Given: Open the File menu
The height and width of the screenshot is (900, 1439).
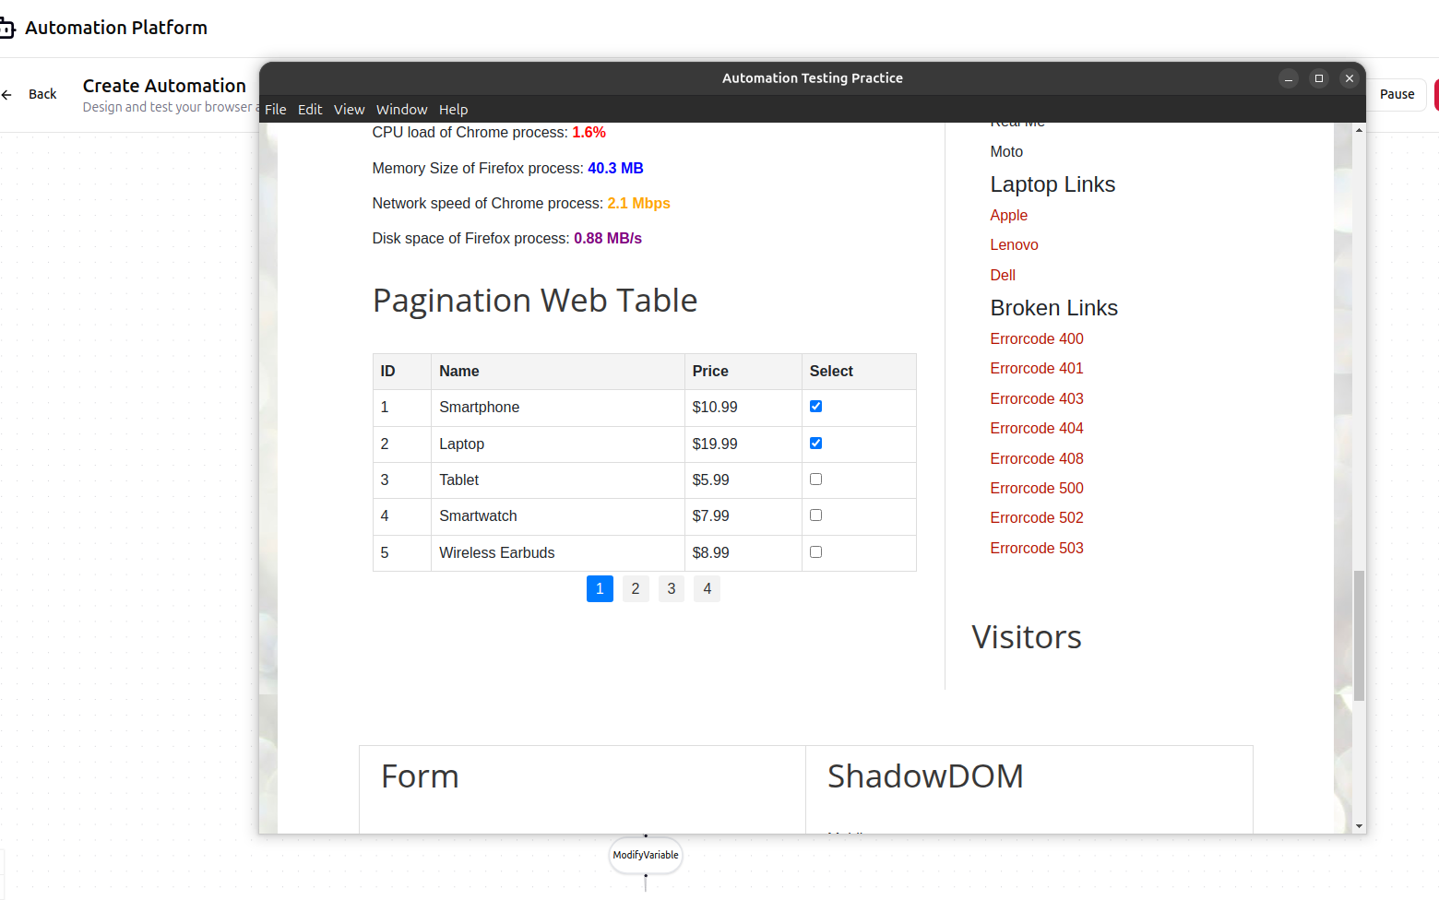Looking at the screenshot, I should (x=275, y=109).
